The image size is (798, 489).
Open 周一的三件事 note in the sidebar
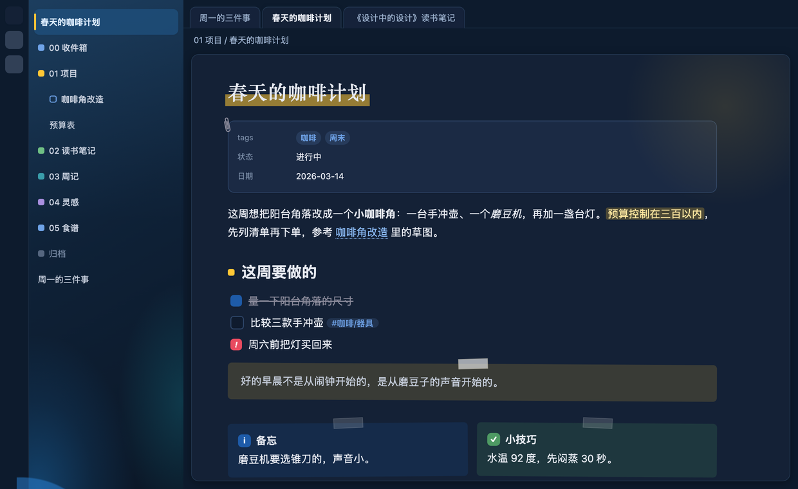106,279
